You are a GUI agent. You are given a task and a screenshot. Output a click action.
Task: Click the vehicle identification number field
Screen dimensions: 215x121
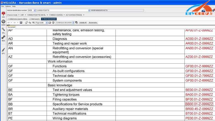click(x=62, y=10)
